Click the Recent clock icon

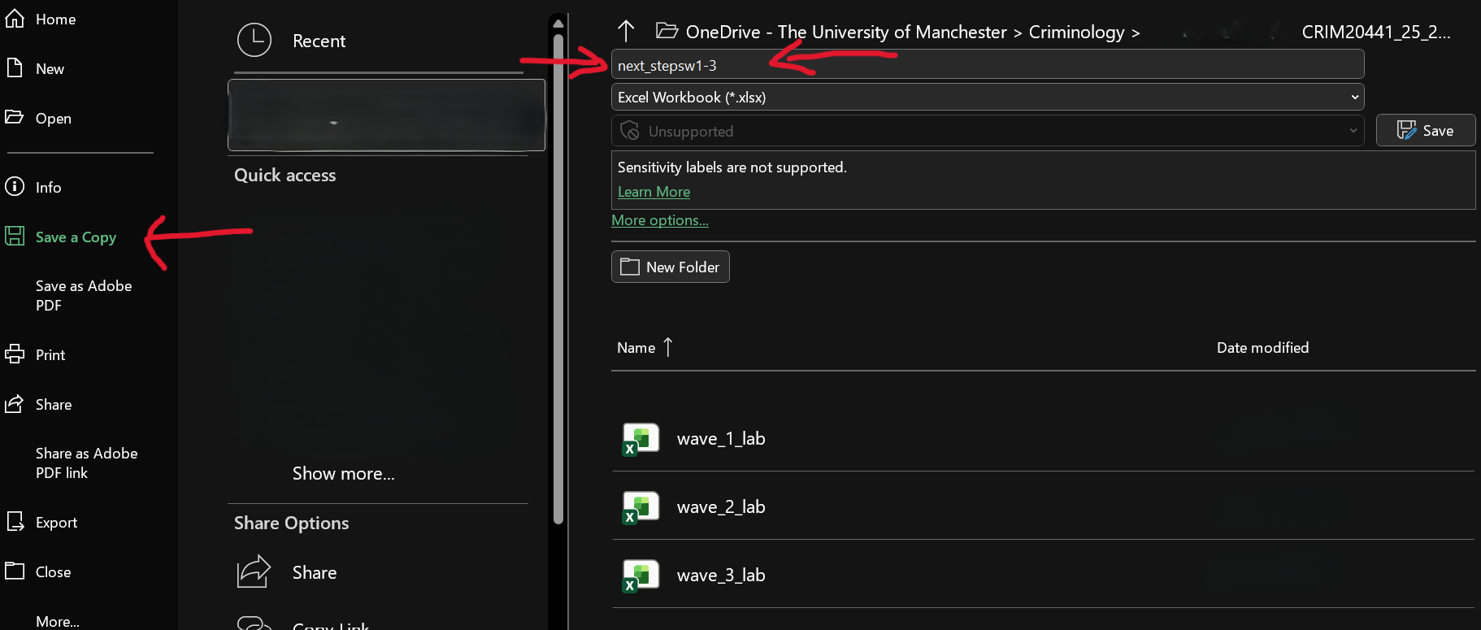[254, 41]
